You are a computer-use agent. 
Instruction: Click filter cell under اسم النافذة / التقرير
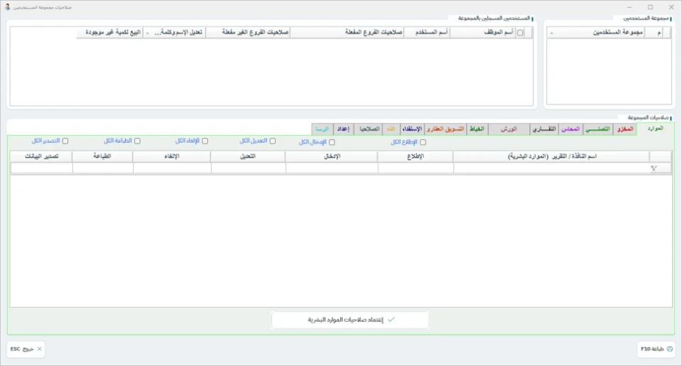551,168
